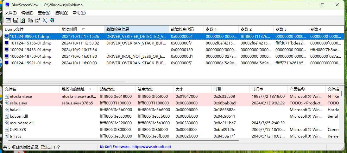Sort by the Dump文件 column header
347x153 pixels.
tap(31, 29)
